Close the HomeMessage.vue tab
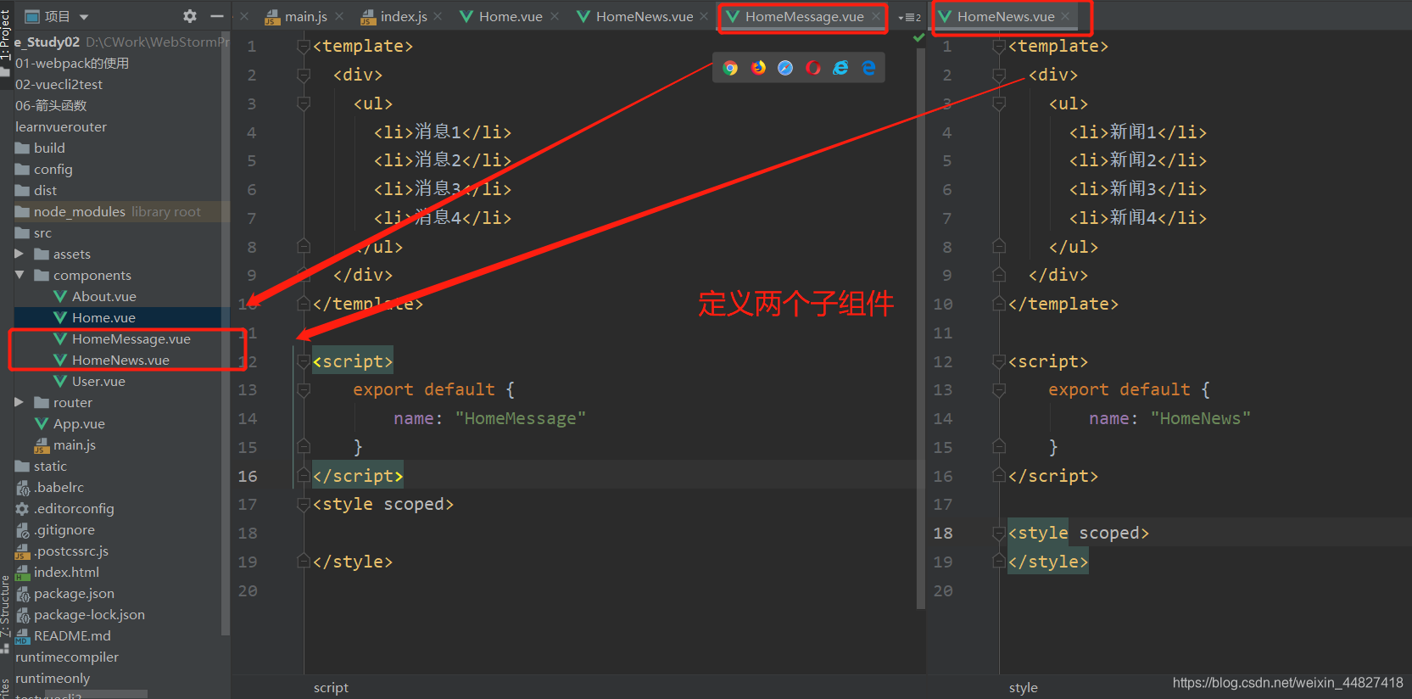Image resolution: width=1412 pixels, height=699 pixels. pos(875,16)
